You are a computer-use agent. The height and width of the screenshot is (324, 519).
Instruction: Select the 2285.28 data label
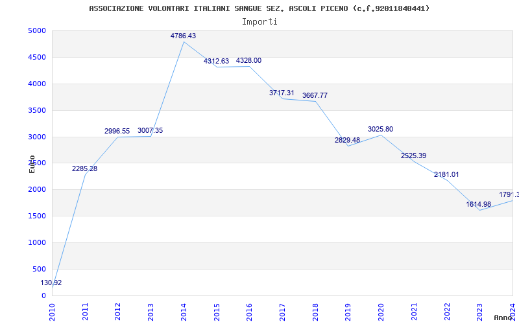[85, 169]
